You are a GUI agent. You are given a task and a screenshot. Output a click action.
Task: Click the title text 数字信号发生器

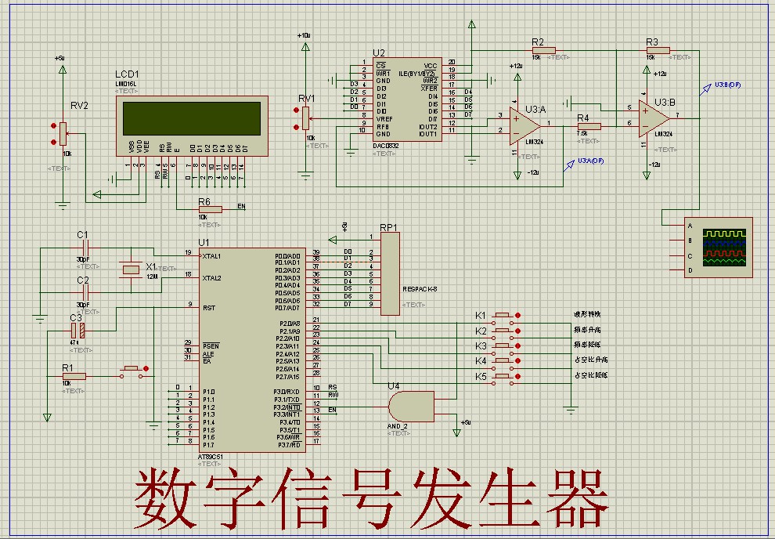371,498
